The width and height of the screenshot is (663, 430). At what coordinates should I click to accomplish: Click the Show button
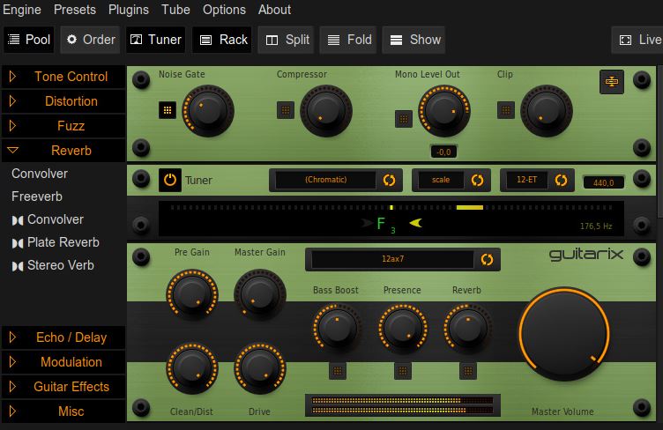click(413, 40)
